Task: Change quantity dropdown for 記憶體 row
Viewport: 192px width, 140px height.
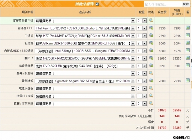Action: click(142, 43)
